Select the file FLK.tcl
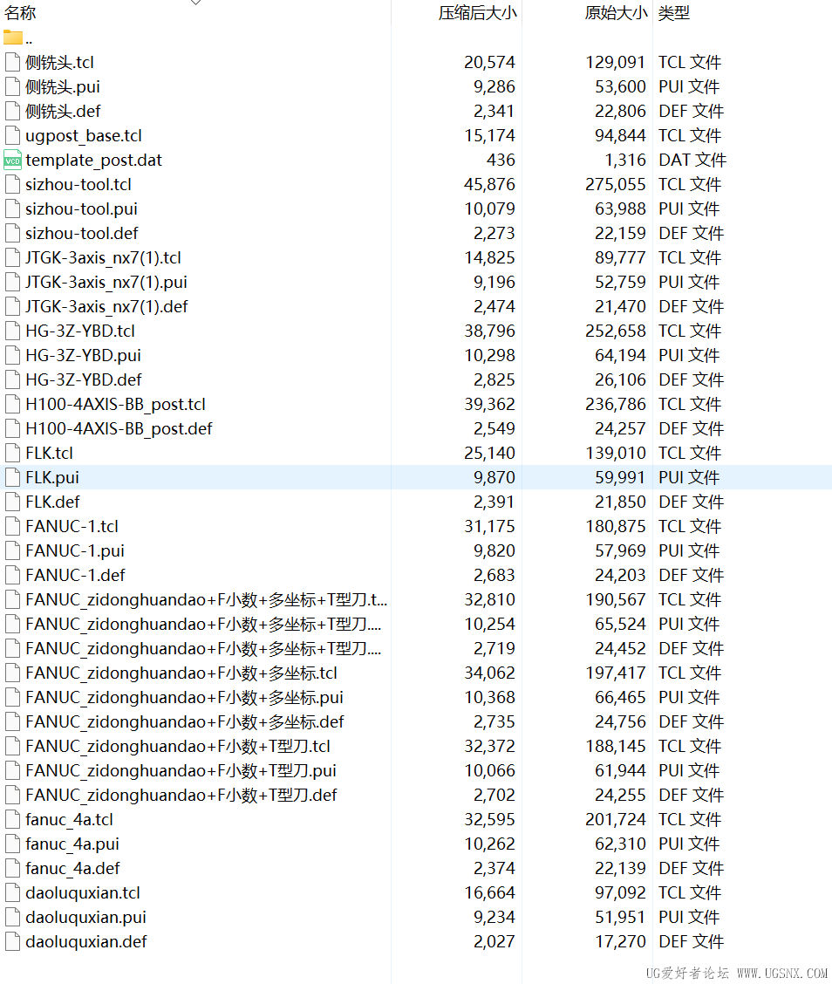The width and height of the screenshot is (832, 984). tap(49, 453)
